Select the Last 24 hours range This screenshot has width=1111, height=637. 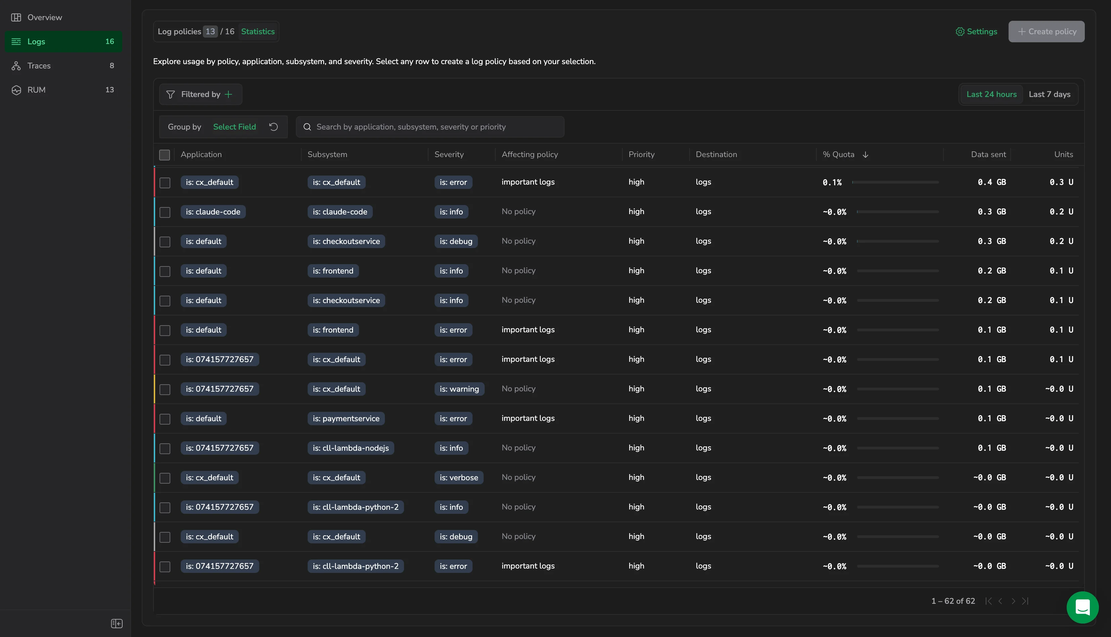click(991, 95)
